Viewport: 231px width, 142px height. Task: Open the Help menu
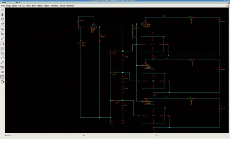pos(227,6)
